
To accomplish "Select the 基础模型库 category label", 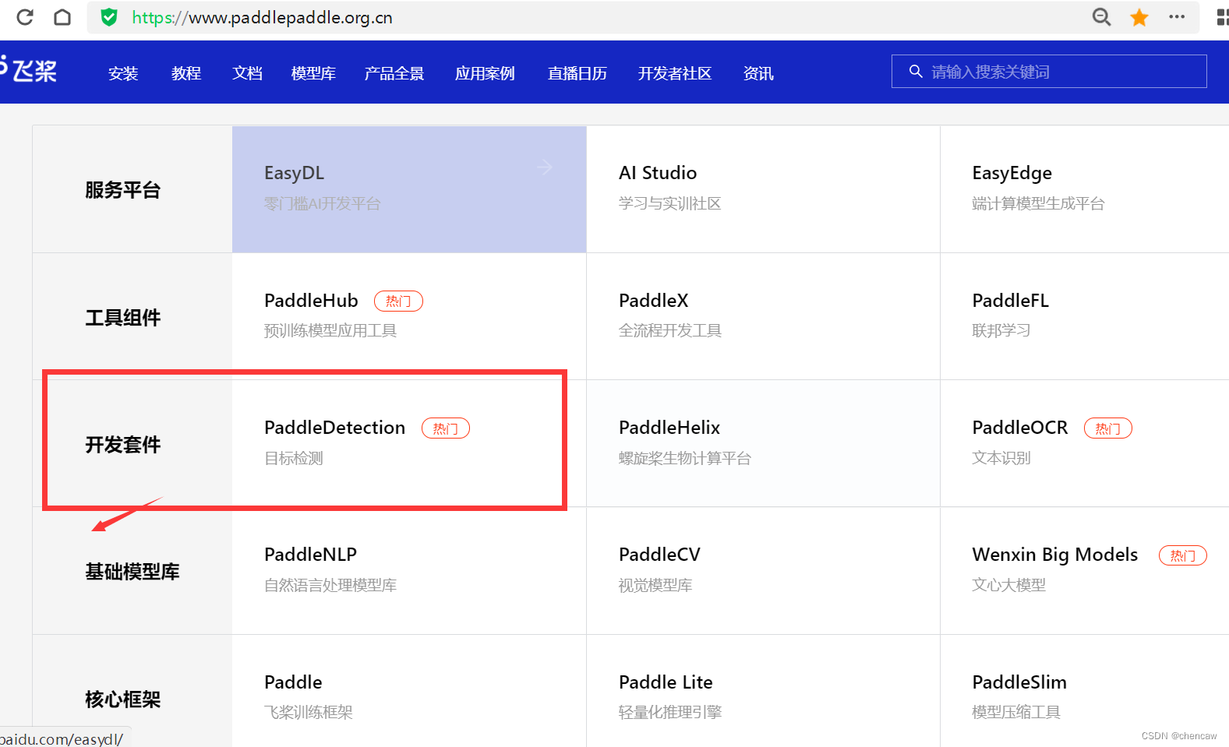I will (132, 572).
